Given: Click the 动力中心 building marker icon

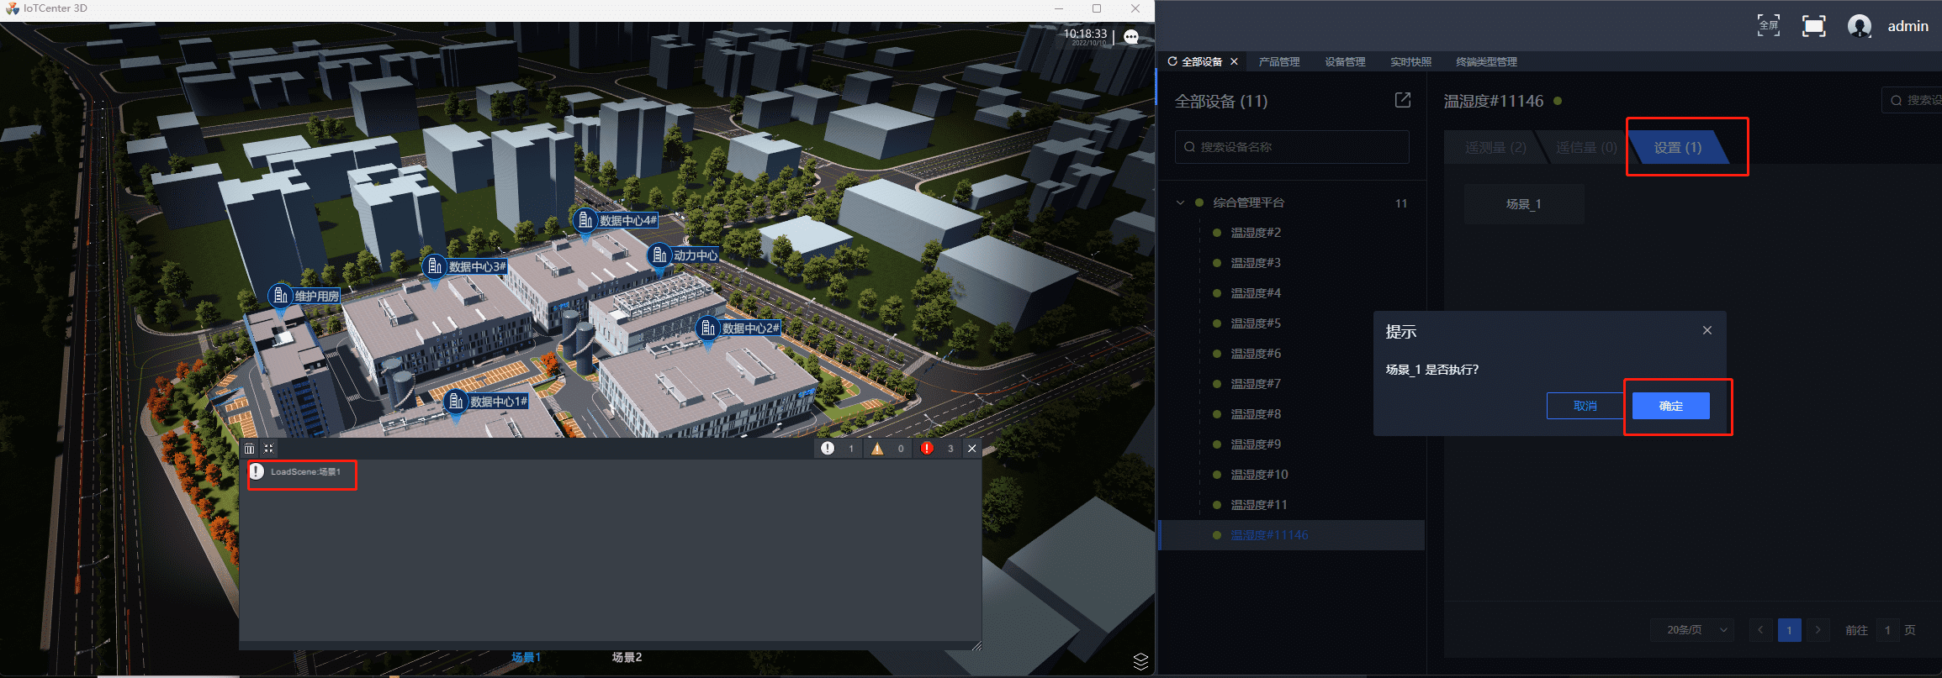Looking at the screenshot, I should pyautogui.click(x=659, y=255).
